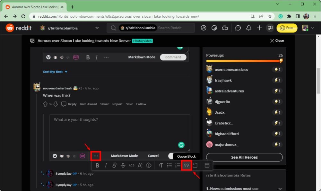
Task: Apply bold formatting in the comment toolbar
Action: pyautogui.click(x=98, y=165)
